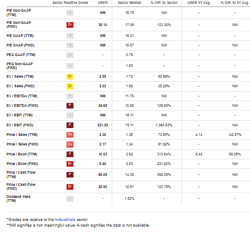The height and width of the screenshot is (234, 250).
Task: Click the F grade badge for EV / EBIT (FWD)
Action: point(70,125)
